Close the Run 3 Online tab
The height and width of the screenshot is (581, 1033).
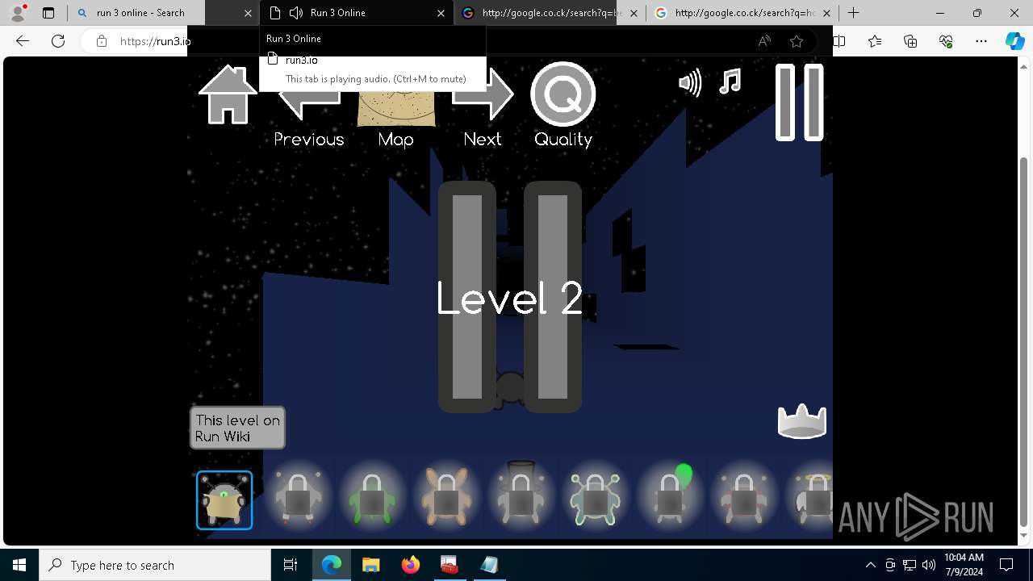441,13
